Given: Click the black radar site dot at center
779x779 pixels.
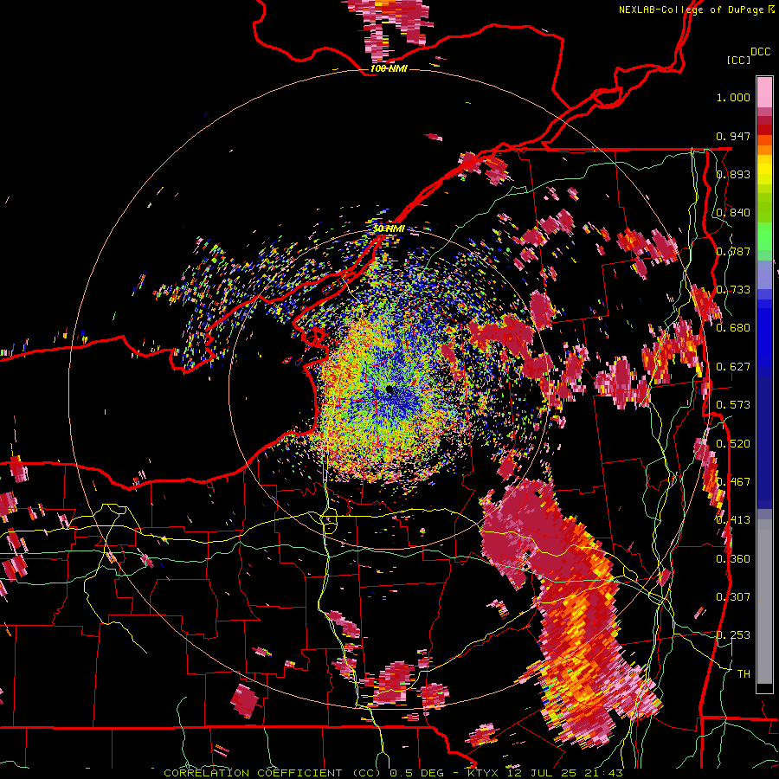Looking at the screenshot, I should tap(389, 389).
